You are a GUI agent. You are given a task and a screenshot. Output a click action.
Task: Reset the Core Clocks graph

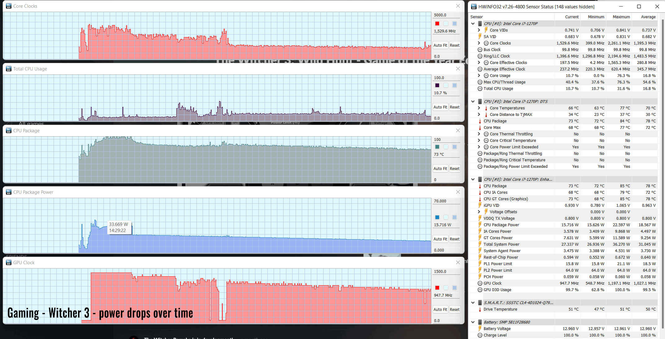coord(455,45)
